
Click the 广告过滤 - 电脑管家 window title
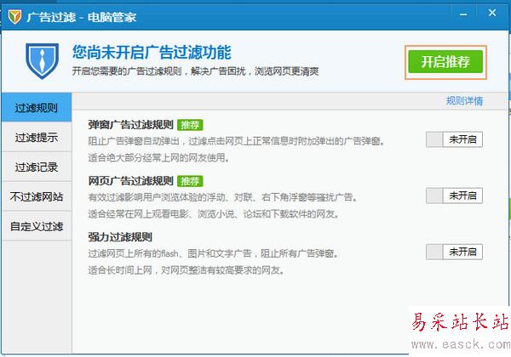(x=82, y=17)
